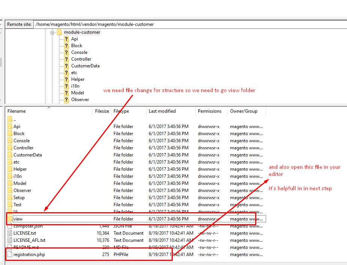Select the LICENSE_AFL.txt file name

click(x=29, y=240)
